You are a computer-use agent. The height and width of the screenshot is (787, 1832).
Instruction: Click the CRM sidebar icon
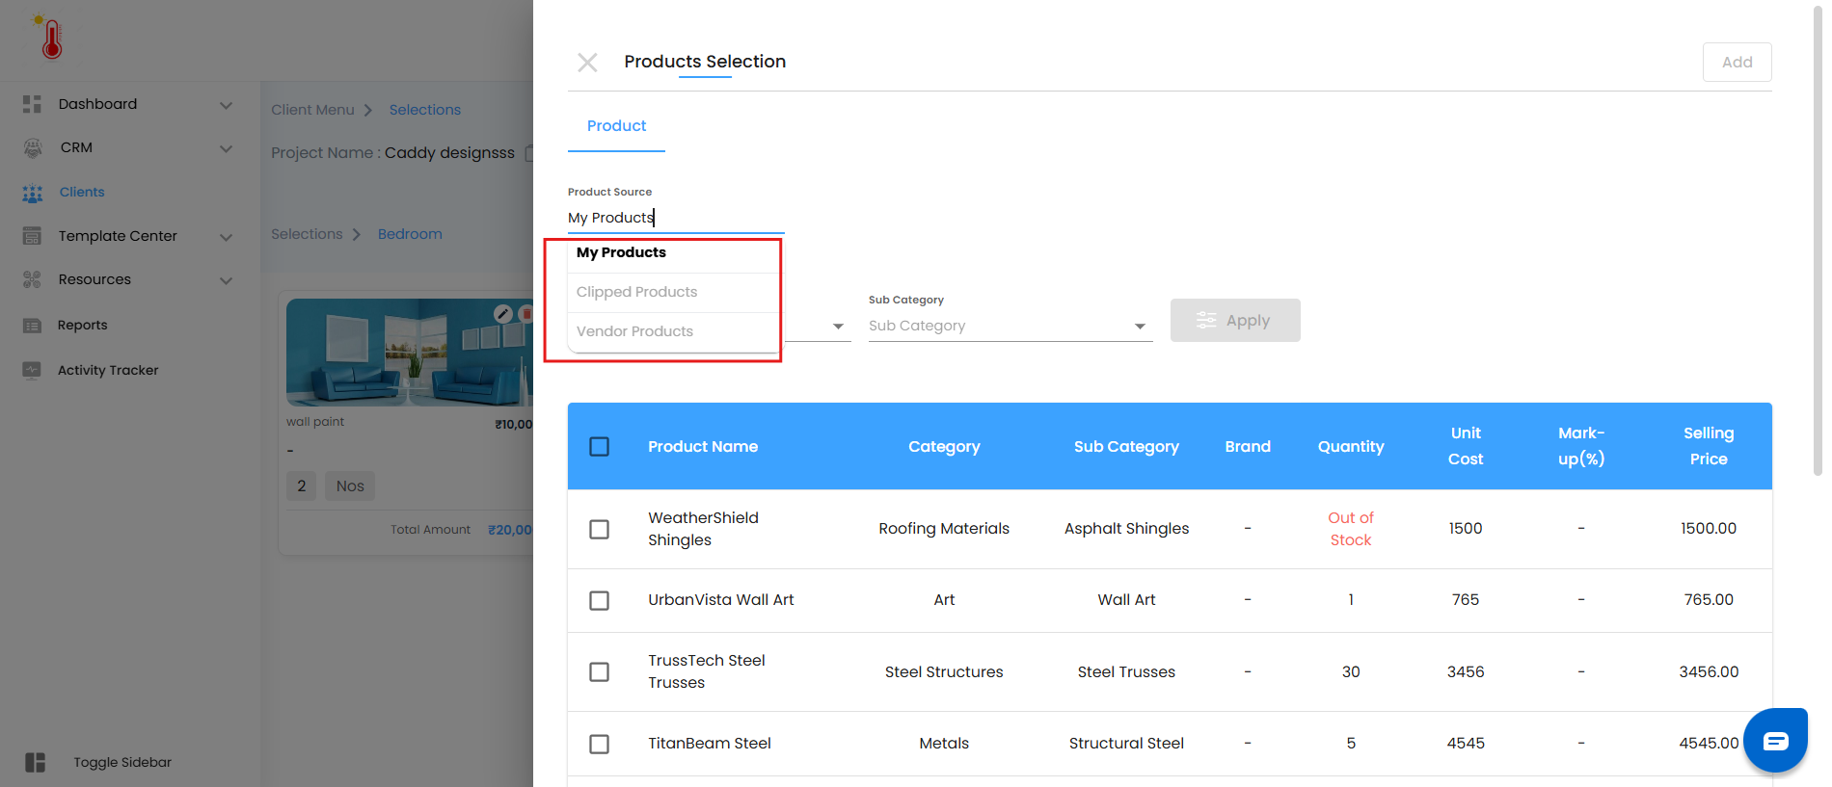[x=33, y=147]
